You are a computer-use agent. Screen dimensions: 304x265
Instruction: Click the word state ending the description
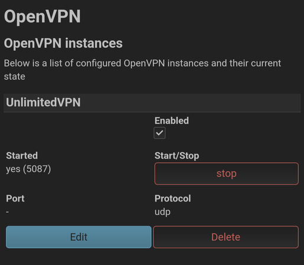tap(15, 76)
